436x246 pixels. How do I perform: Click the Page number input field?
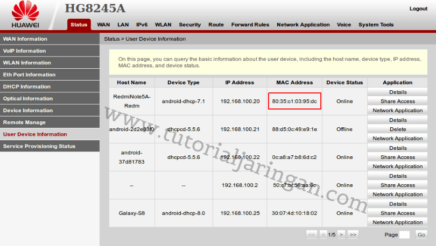(404, 235)
